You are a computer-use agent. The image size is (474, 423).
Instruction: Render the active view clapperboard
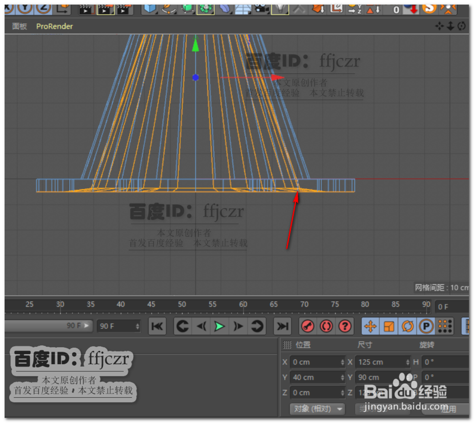[86, 9]
